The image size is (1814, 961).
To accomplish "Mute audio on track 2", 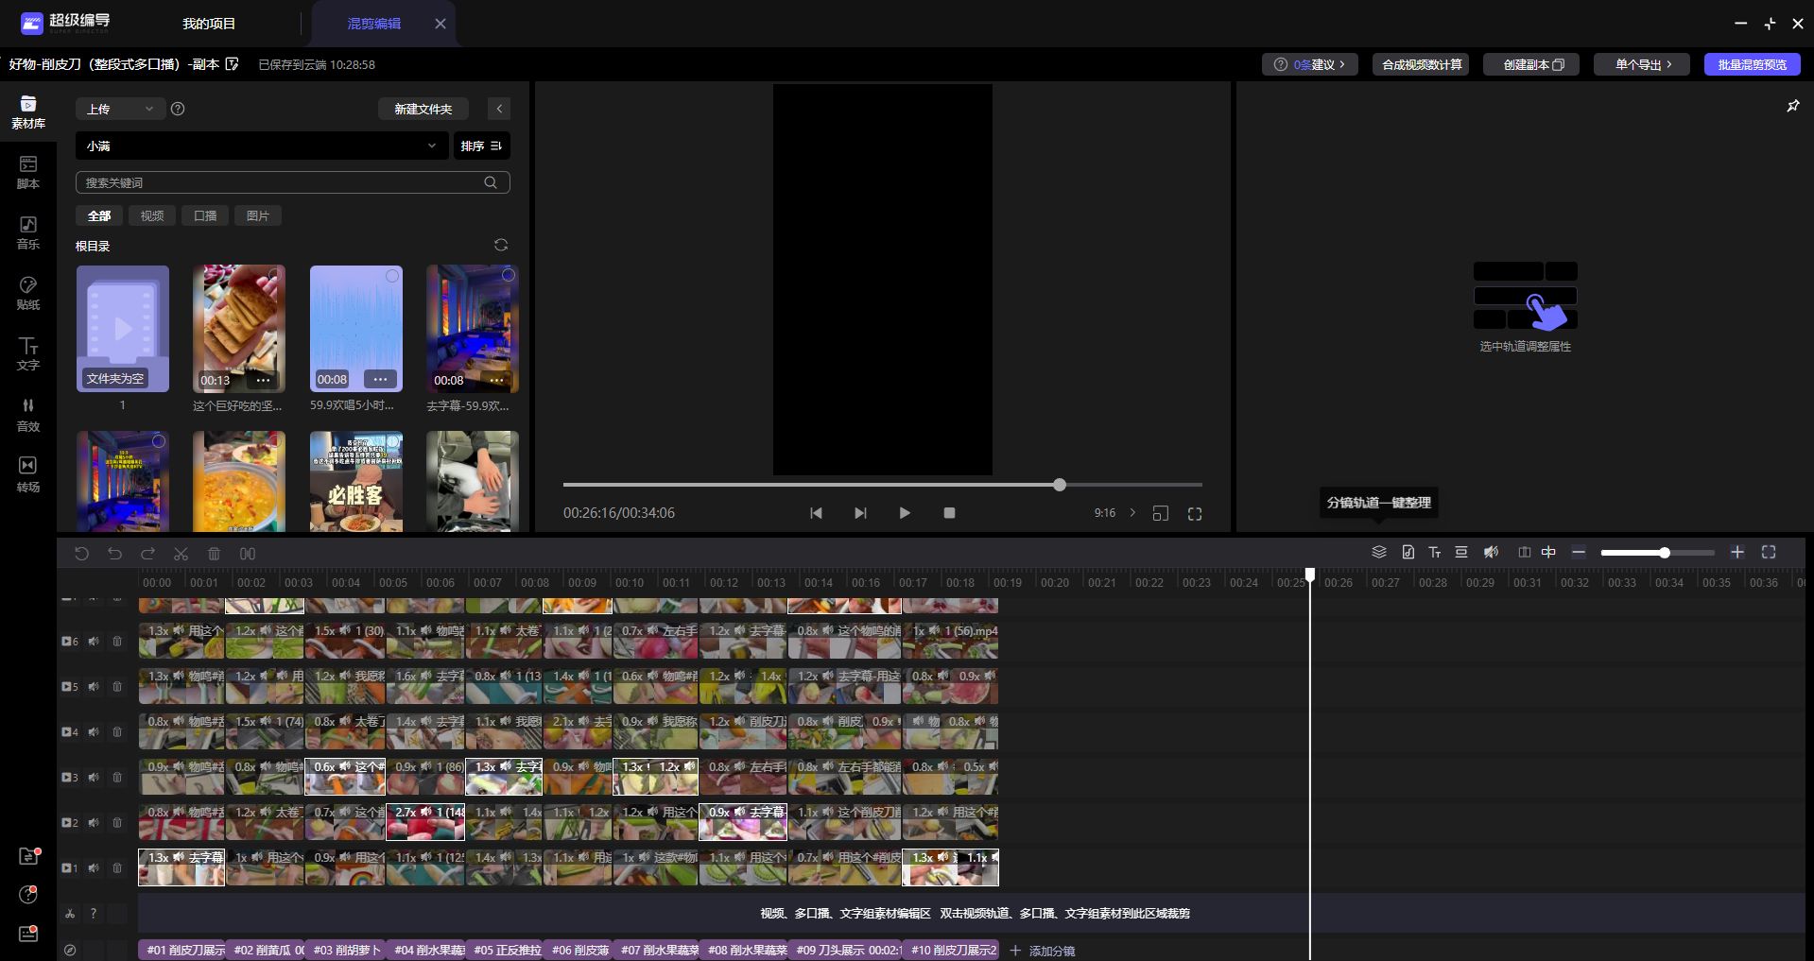I will pos(94,822).
